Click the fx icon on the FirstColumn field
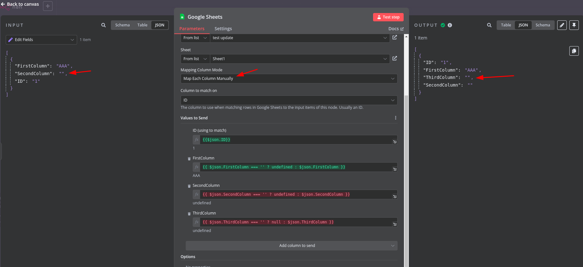This screenshot has height=267, width=583. 197,167
